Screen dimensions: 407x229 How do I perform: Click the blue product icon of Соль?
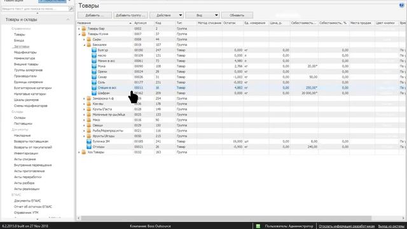tap(94, 82)
